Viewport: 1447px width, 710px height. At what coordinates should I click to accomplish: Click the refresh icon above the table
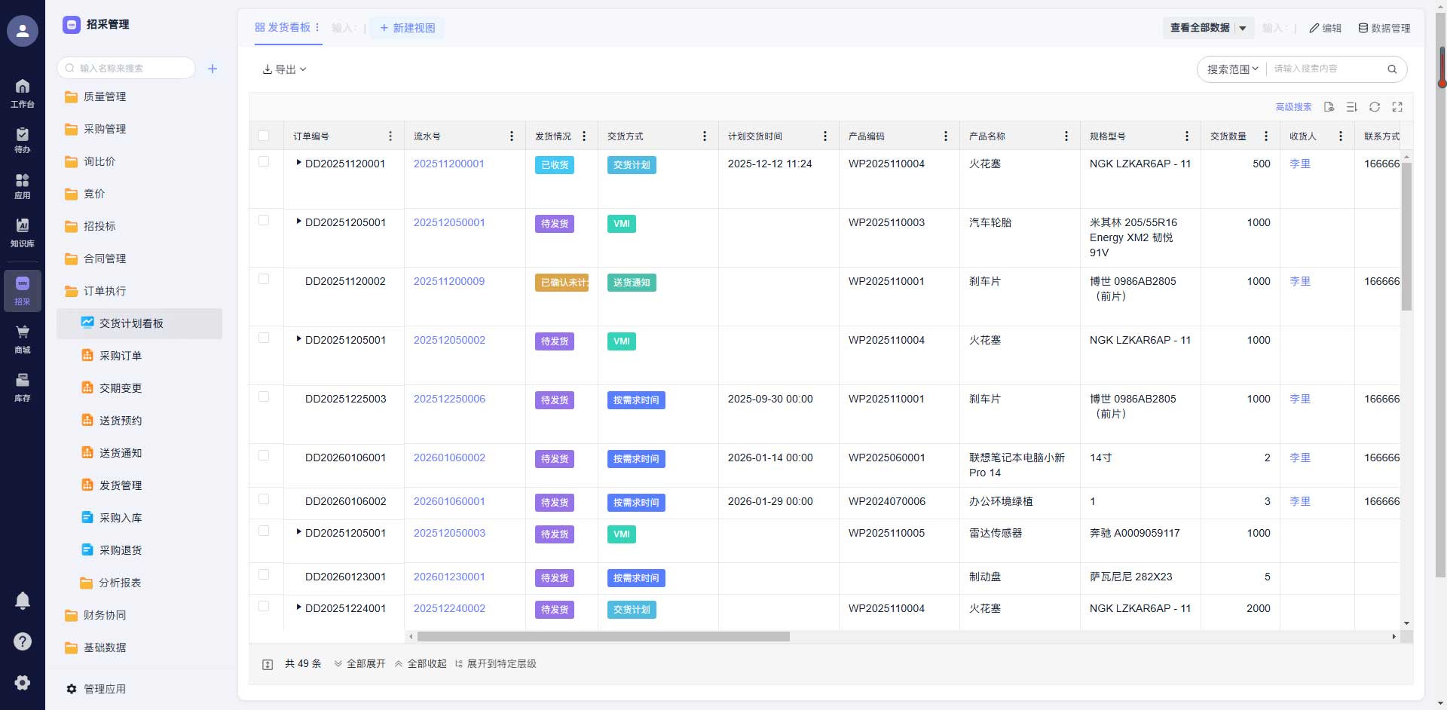pyautogui.click(x=1374, y=107)
